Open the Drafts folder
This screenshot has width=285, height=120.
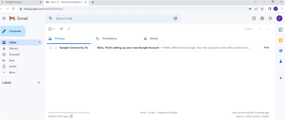click(x=13, y=66)
